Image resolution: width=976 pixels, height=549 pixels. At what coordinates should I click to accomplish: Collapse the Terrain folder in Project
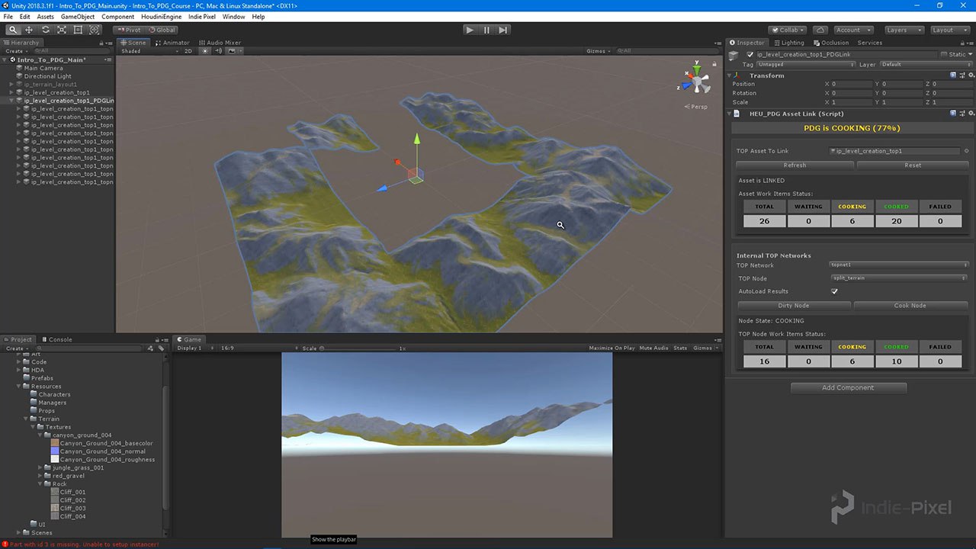[x=26, y=419]
